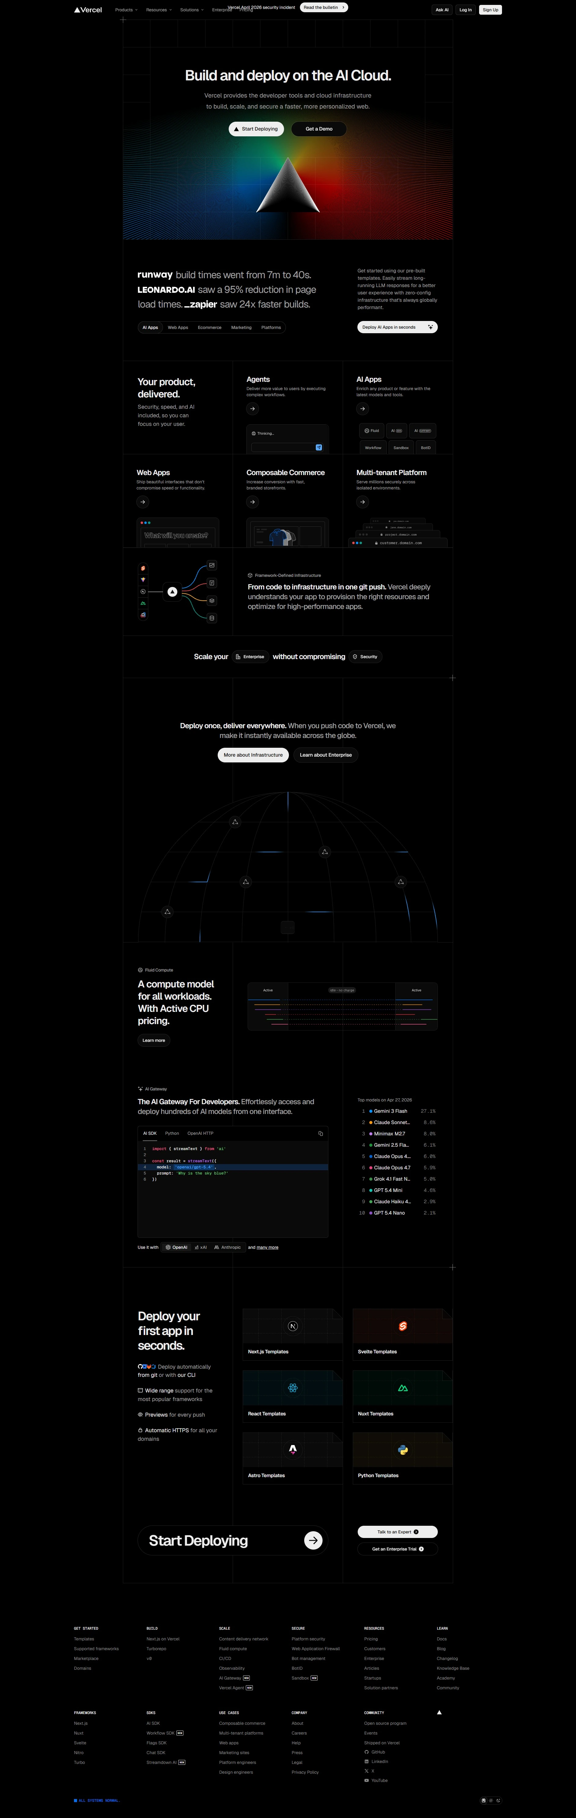
Task: Click the Ask AI button
Action: pos(442,10)
